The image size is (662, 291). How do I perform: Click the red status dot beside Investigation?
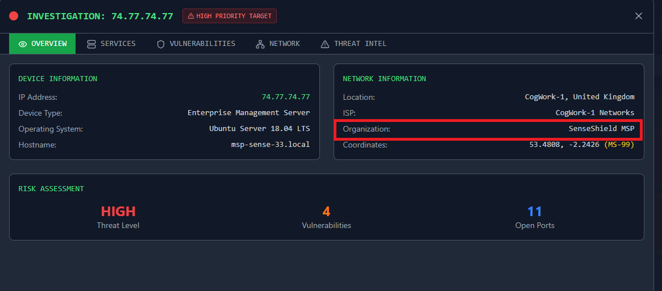[x=14, y=16]
